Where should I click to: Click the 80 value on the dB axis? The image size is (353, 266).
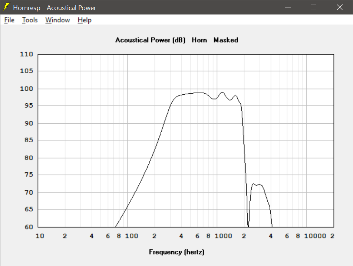coord(29,158)
